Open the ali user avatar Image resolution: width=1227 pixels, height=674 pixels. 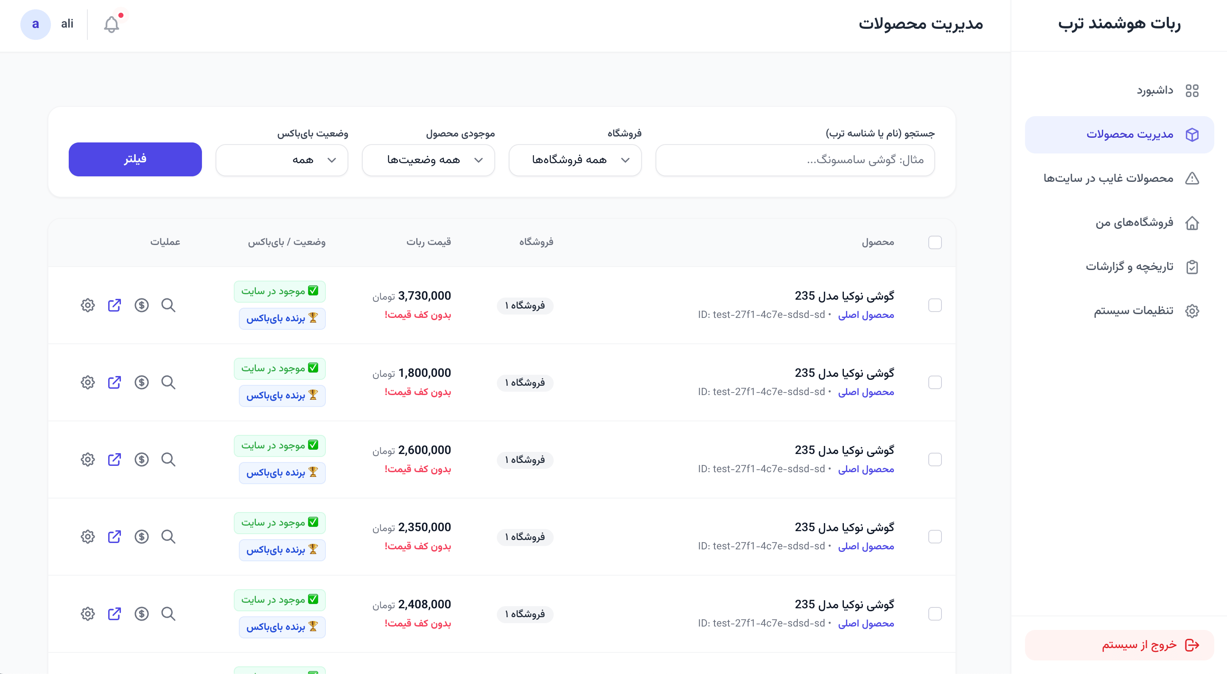coord(35,24)
